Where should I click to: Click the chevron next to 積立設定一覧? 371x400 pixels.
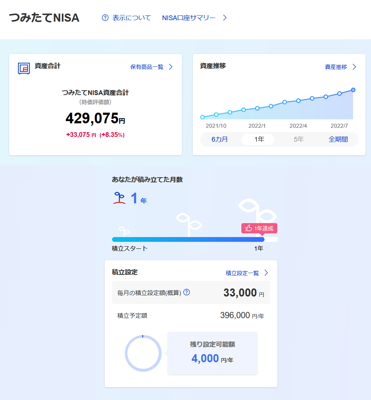[266, 273]
